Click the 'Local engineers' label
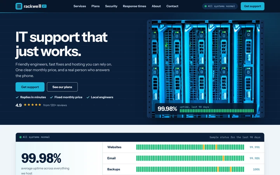The width and height of the screenshot is (280, 175). pos(102,97)
